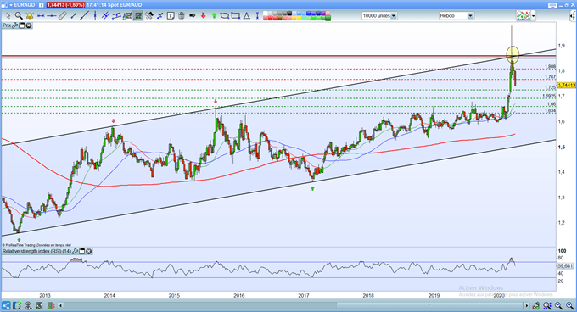Click the info icon next to EURAUD
This screenshot has width=577, height=312.
(42, 5)
